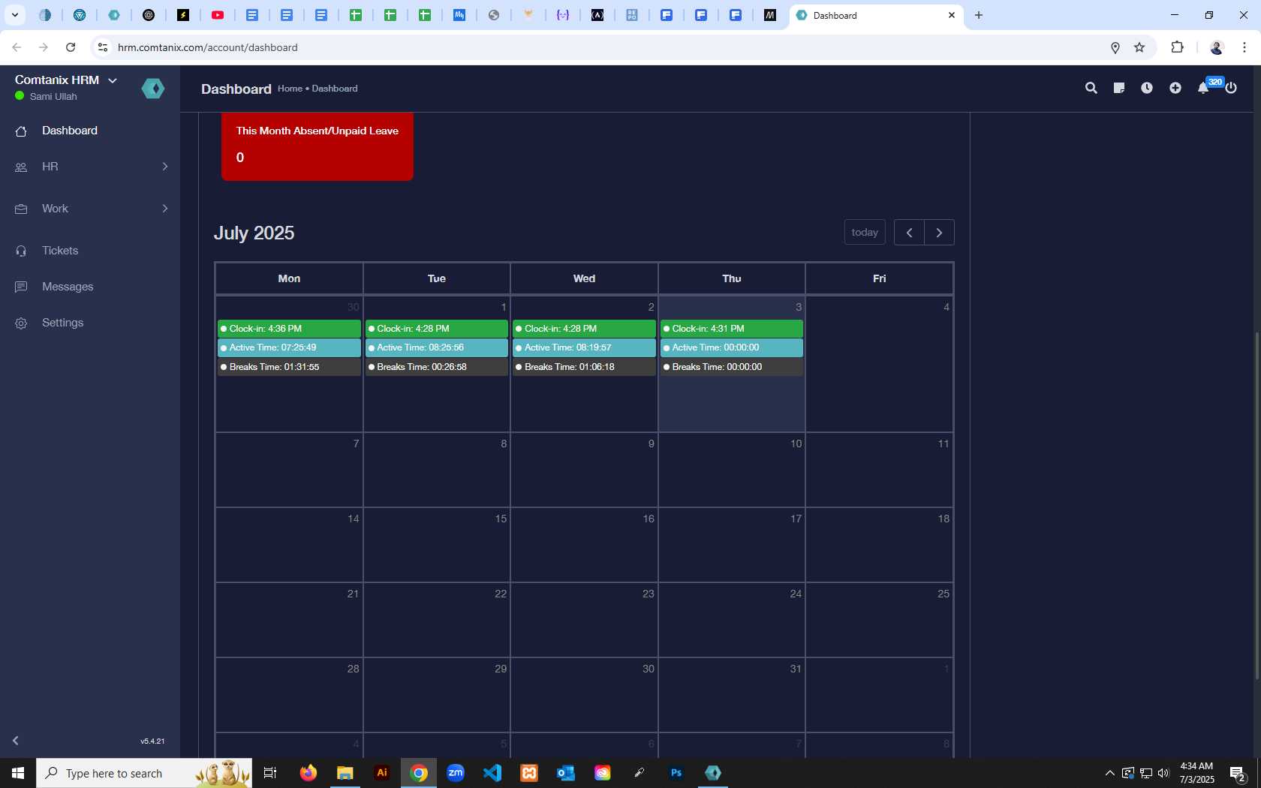The width and height of the screenshot is (1261, 788).
Task: Click Home breadcrumb link
Action: click(290, 89)
